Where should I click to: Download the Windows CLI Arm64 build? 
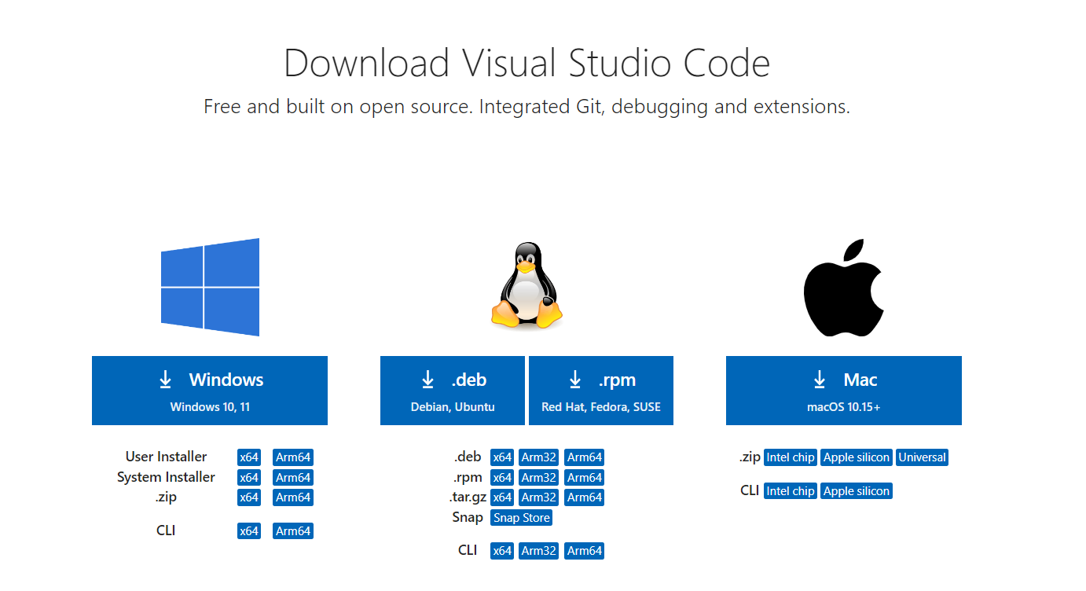(x=293, y=531)
